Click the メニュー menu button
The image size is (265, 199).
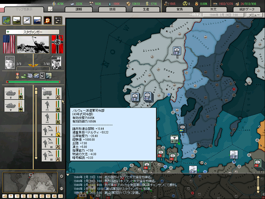(254, 15)
